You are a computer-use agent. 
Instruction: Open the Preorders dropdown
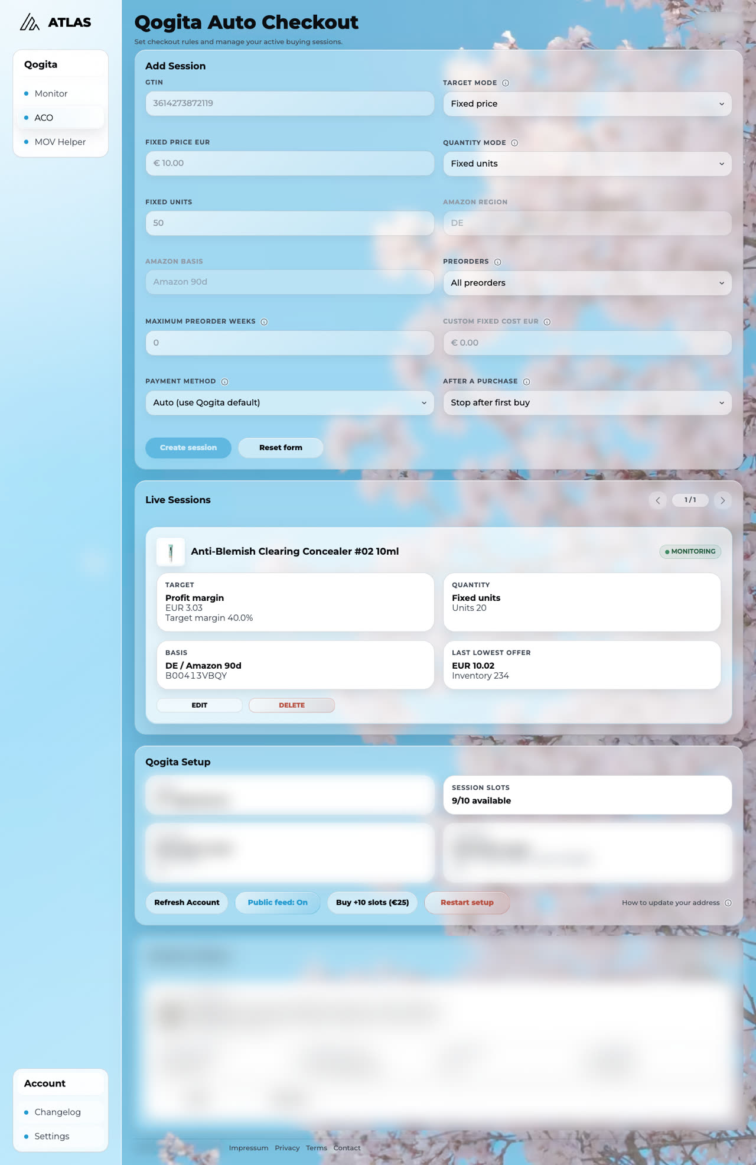pos(587,283)
